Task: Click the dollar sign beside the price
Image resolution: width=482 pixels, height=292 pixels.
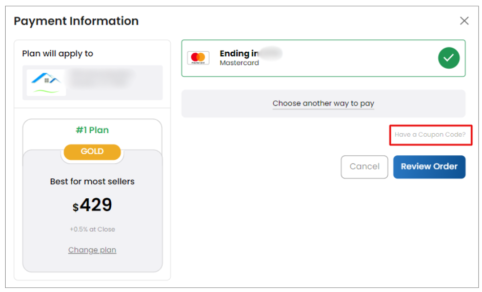Action: click(76, 207)
